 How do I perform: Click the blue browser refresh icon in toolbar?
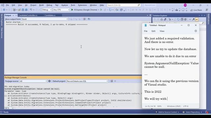pos(110,10)
